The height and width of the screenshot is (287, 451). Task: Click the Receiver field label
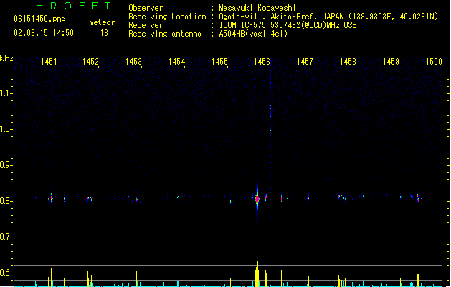coord(146,25)
